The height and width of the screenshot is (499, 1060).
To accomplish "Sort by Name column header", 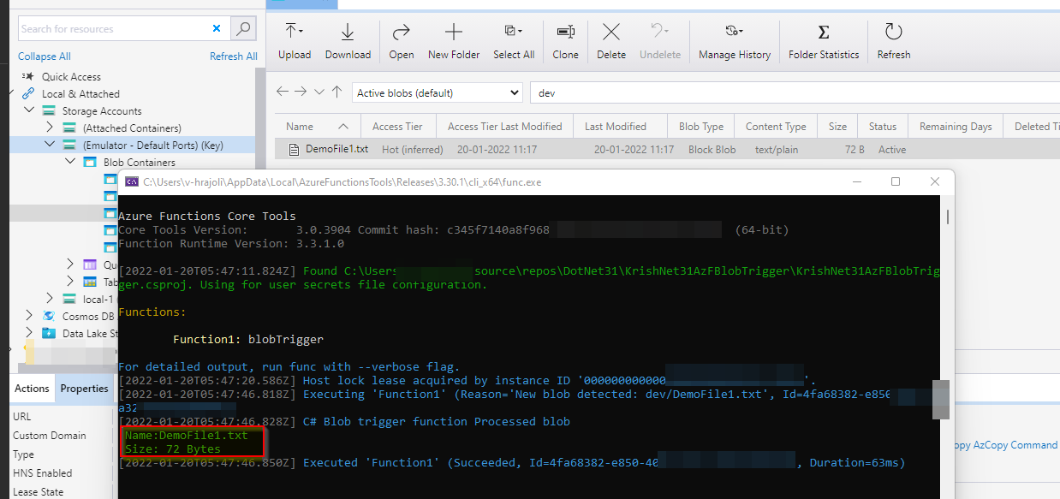I will (317, 127).
